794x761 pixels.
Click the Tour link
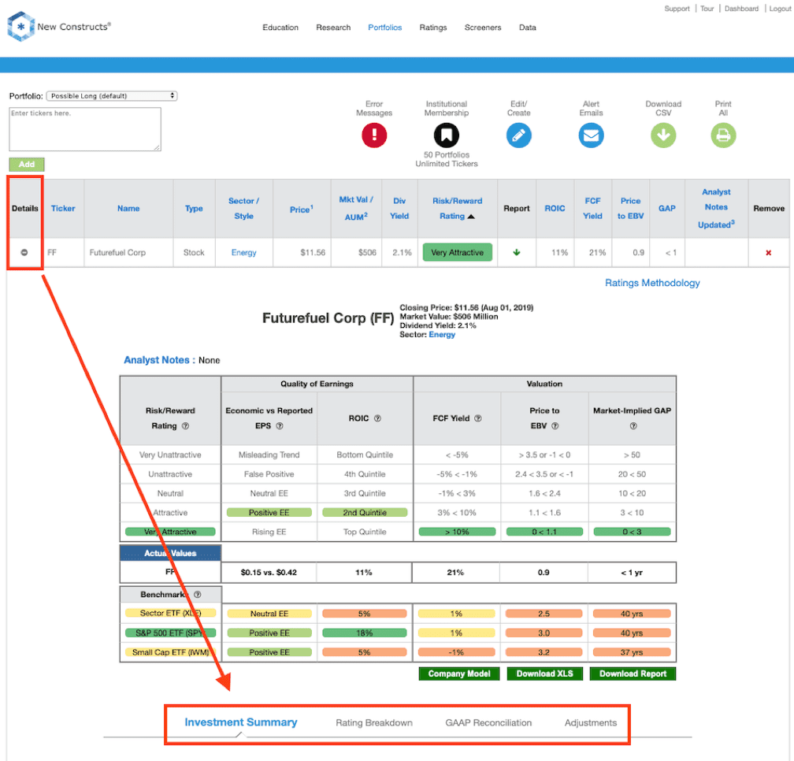pyautogui.click(x=707, y=9)
